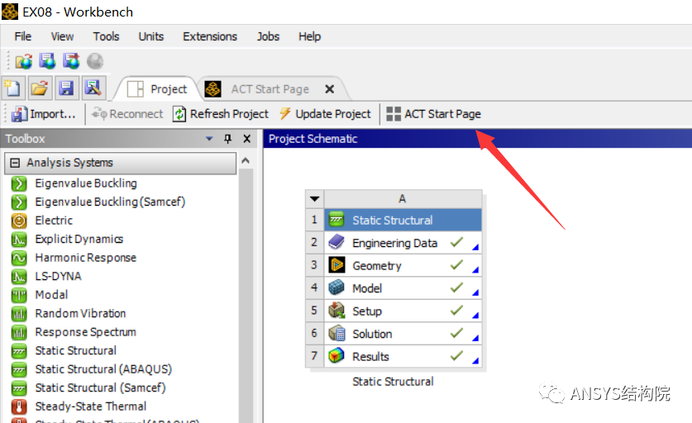Open system A dropdown menu arrow
692x423 pixels.
[315, 199]
